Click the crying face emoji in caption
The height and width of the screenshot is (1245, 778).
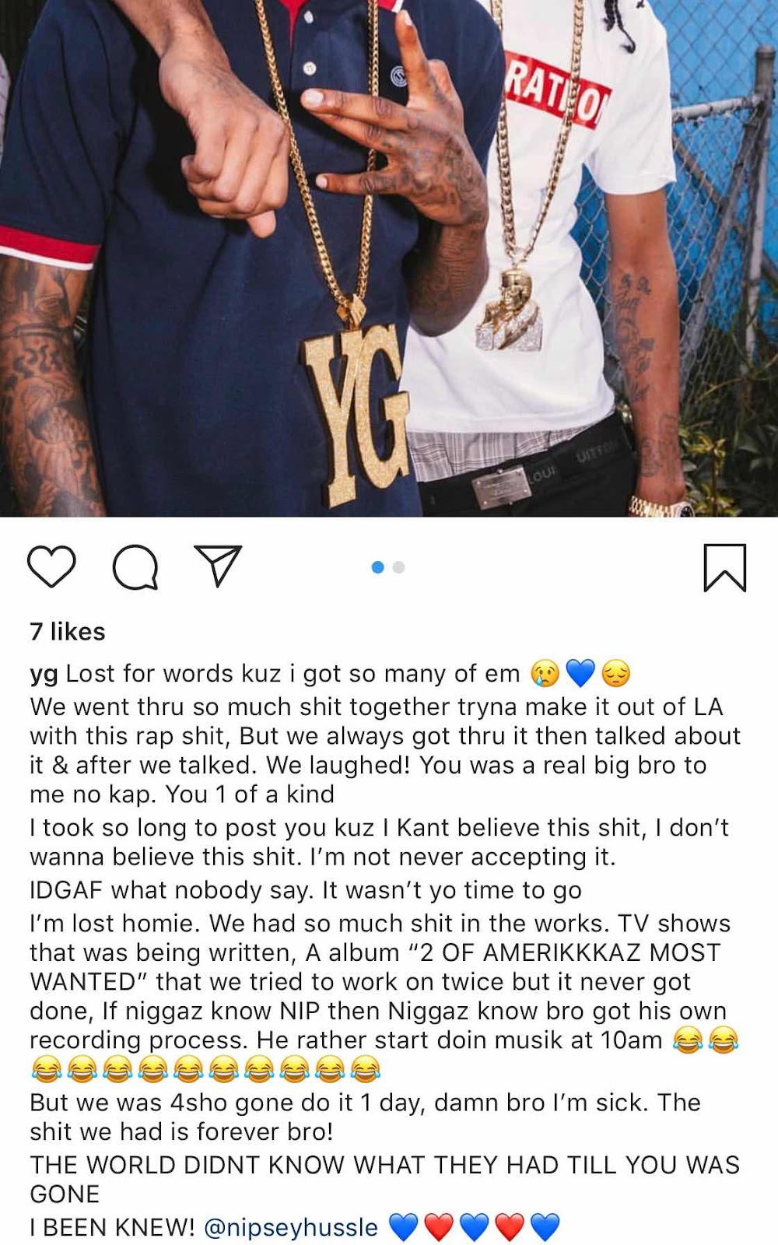coord(545,673)
